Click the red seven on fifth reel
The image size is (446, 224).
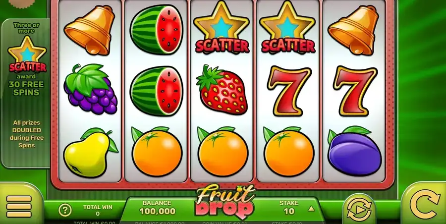click(x=355, y=91)
